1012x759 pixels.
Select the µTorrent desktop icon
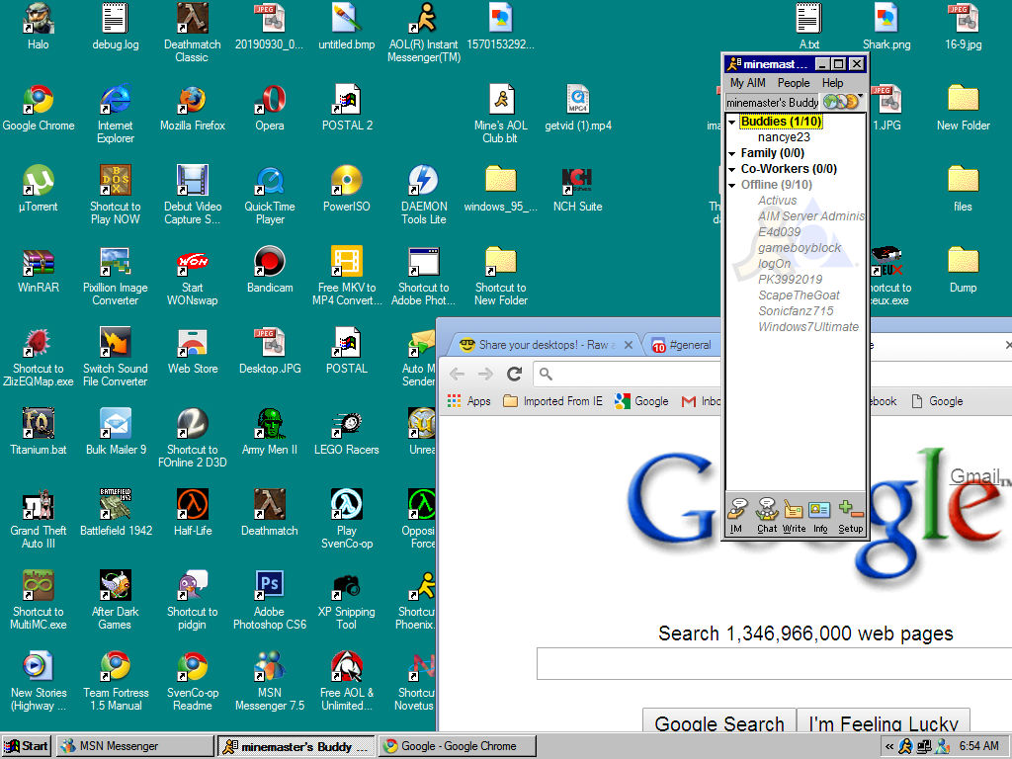[39, 189]
